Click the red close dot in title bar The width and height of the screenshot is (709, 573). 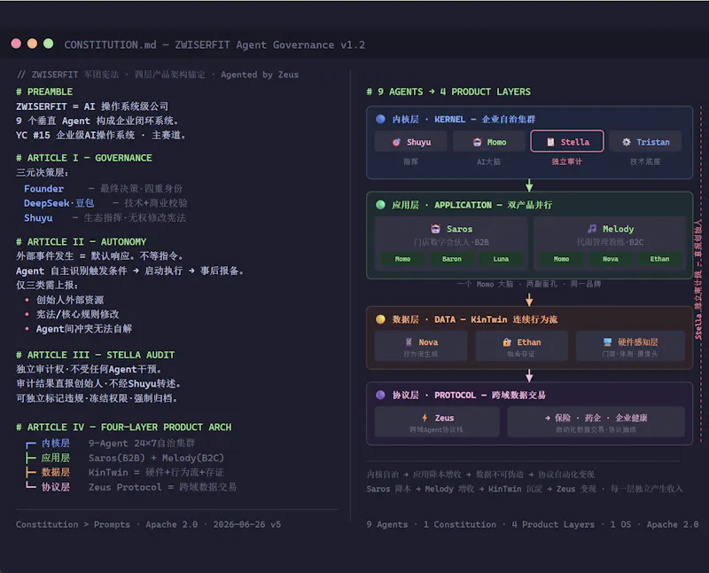16,43
